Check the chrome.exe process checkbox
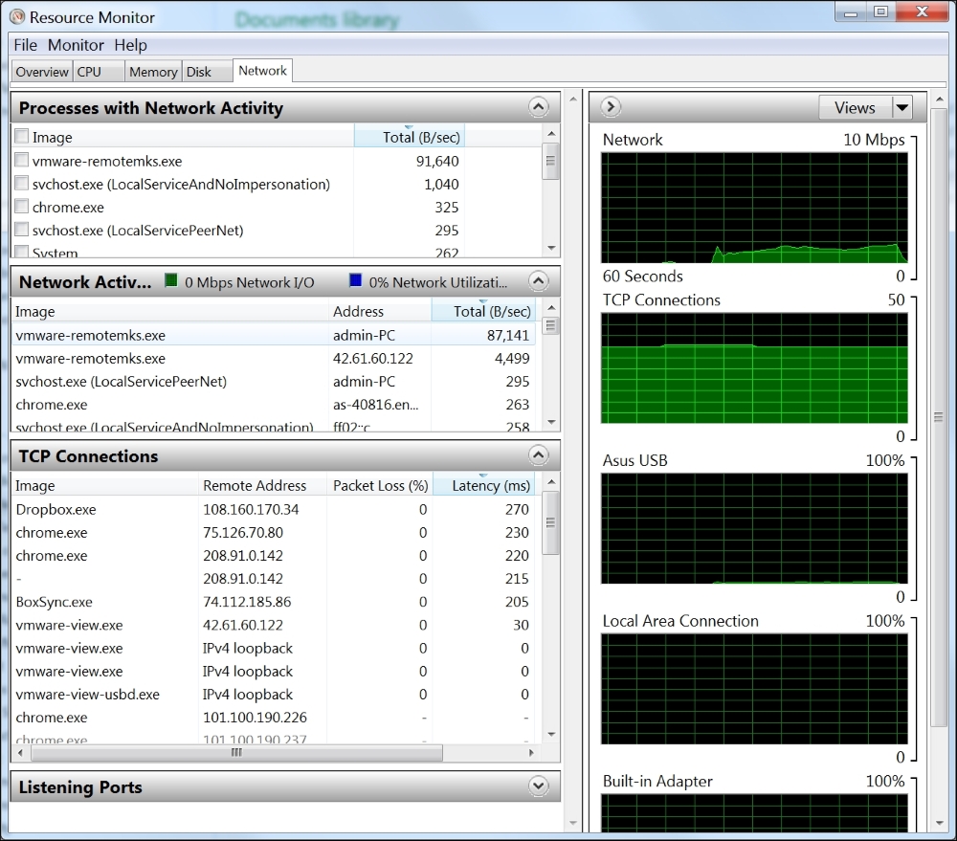 tap(21, 207)
